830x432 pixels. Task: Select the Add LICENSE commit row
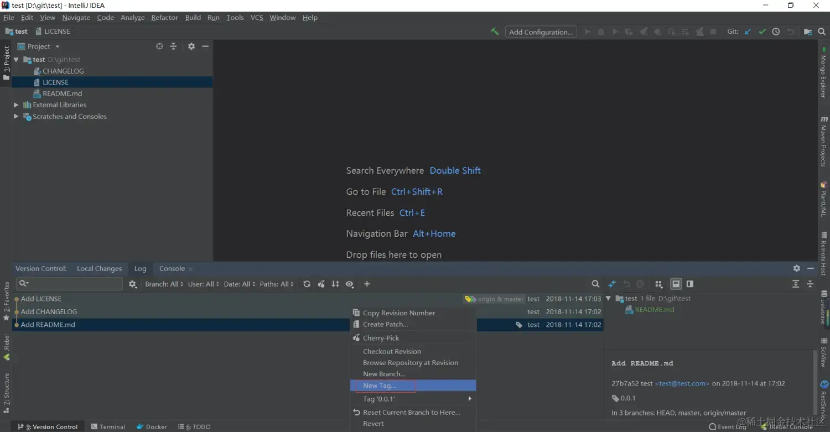tap(307, 299)
